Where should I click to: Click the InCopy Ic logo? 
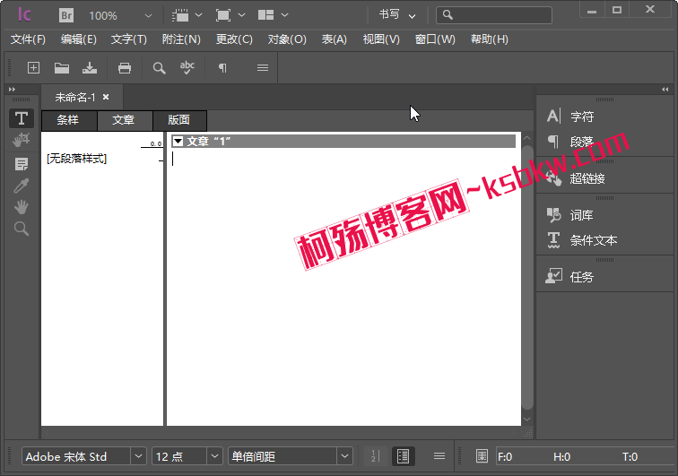(24, 15)
